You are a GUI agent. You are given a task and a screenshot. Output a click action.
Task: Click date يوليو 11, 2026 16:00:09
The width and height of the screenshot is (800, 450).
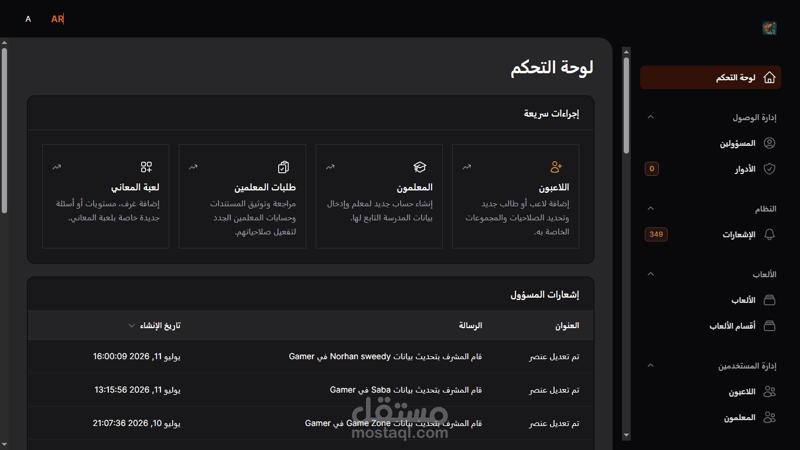(137, 356)
